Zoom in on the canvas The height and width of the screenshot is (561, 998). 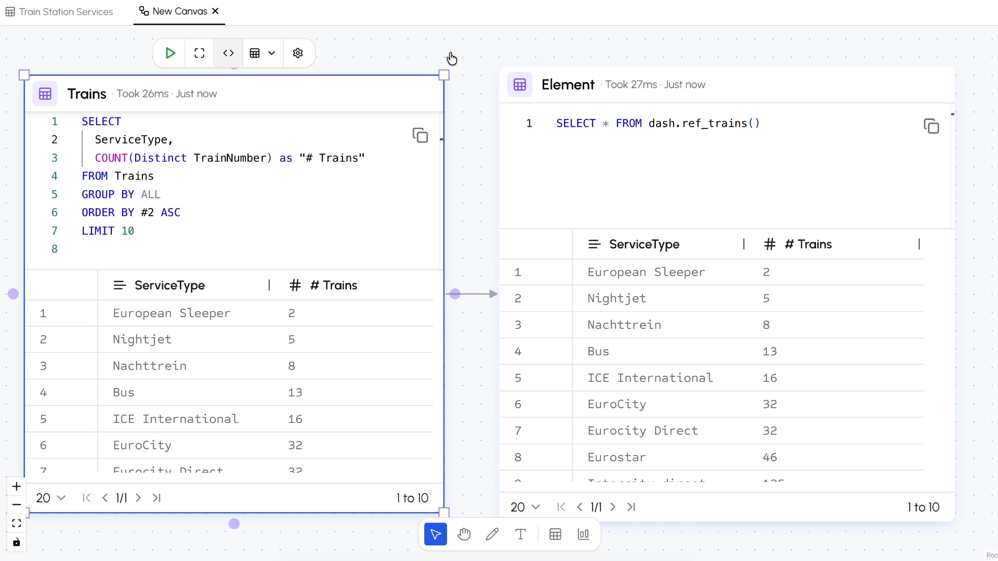coord(17,486)
